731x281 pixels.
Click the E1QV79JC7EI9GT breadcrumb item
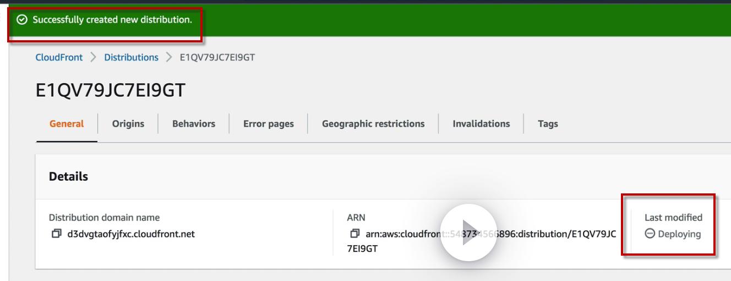pos(217,57)
